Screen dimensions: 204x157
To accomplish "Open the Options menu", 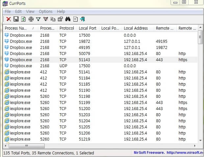I will [x=46, y=12].
